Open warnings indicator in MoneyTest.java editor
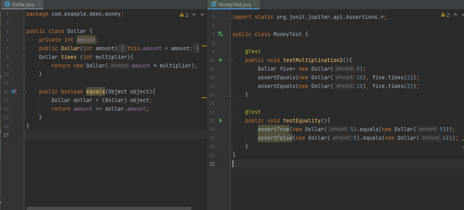Screen dimensions: 464x210 pyautogui.click(x=445, y=15)
